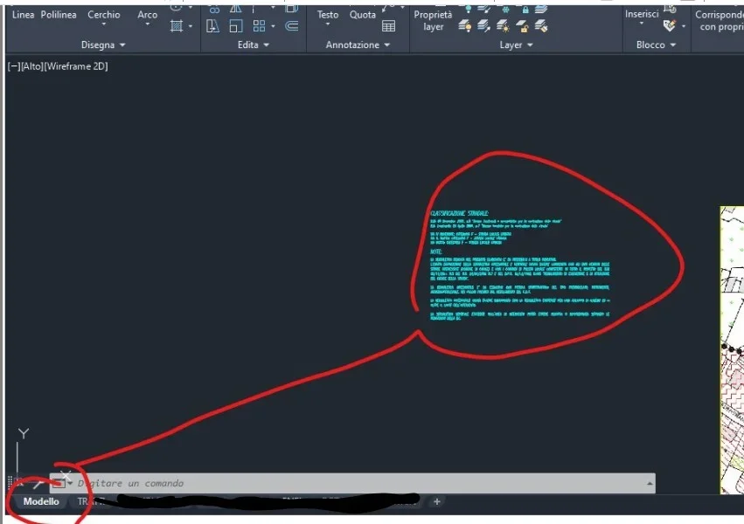The image size is (744, 524).
Task: Open the Proprietà layer panel
Action: (433, 20)
